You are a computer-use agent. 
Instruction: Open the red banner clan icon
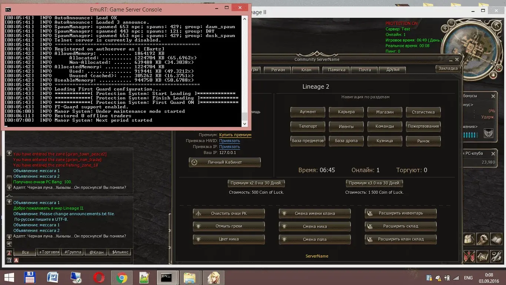(x=469, y=256)
